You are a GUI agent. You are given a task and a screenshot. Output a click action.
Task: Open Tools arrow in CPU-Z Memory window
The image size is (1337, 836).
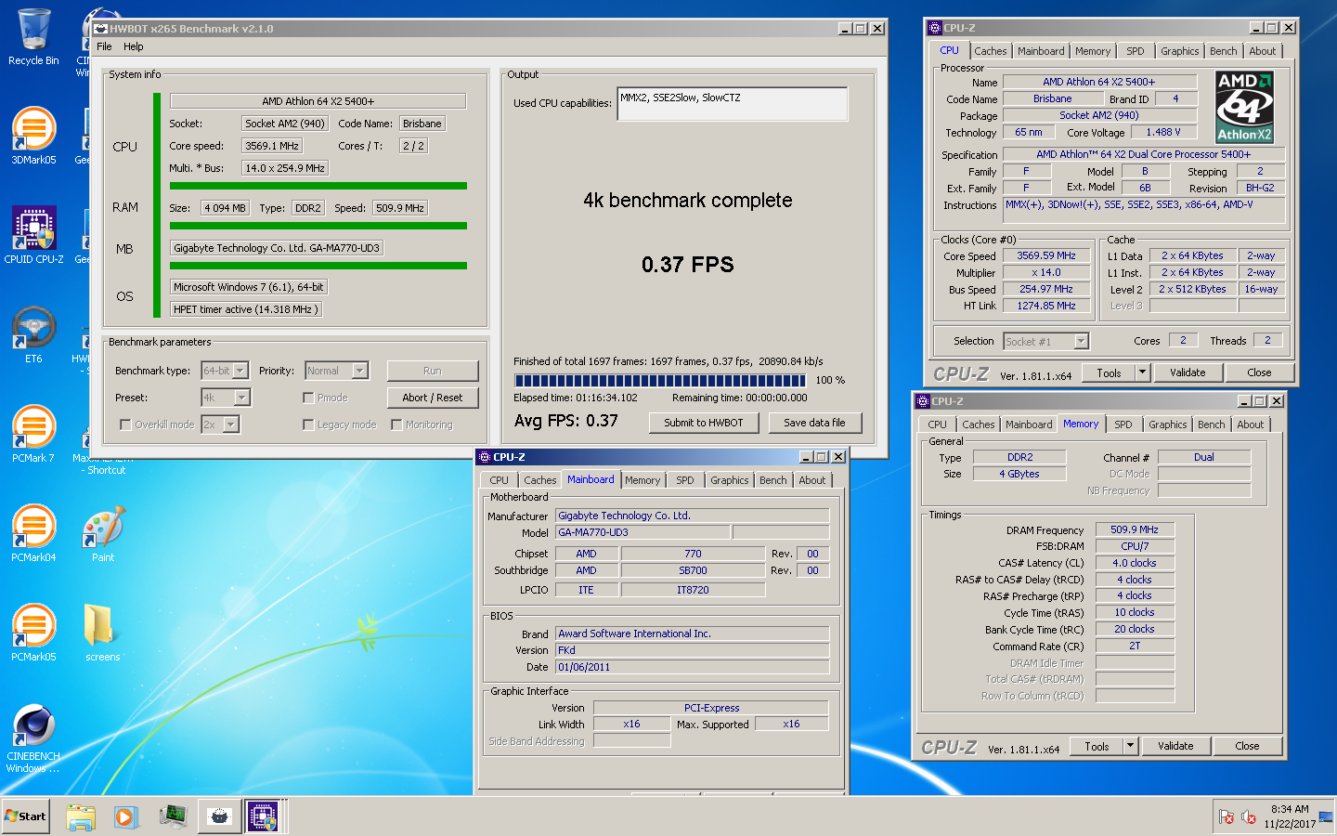1130,746
